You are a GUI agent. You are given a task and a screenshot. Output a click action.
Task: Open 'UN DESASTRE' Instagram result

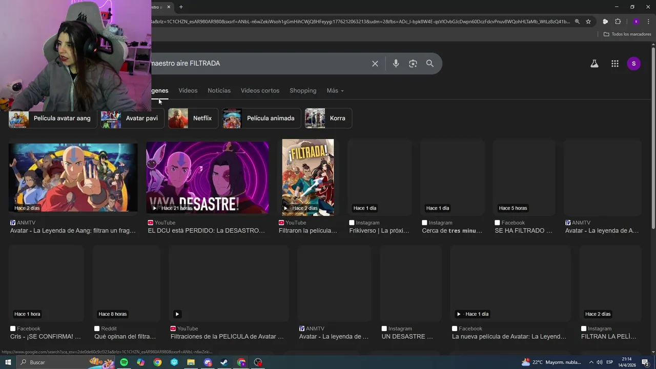407,337
